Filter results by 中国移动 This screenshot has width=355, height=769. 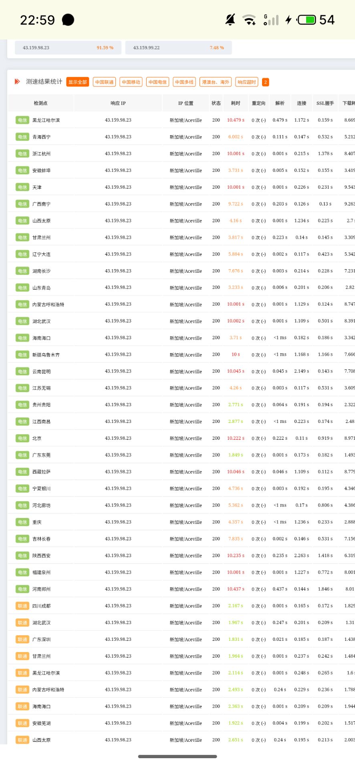click(x=131, y=82)
